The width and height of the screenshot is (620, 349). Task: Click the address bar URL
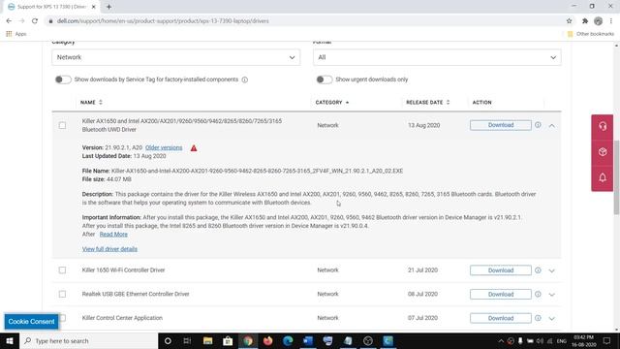pyautogui.click(x=163, y=21)
